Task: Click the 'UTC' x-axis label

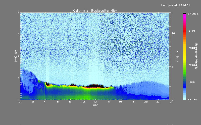Action: click(x=95, y=105)
